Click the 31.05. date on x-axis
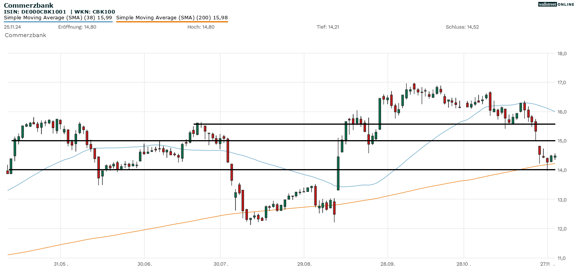The height and width of the screenshot is (266, 577). 61,264
